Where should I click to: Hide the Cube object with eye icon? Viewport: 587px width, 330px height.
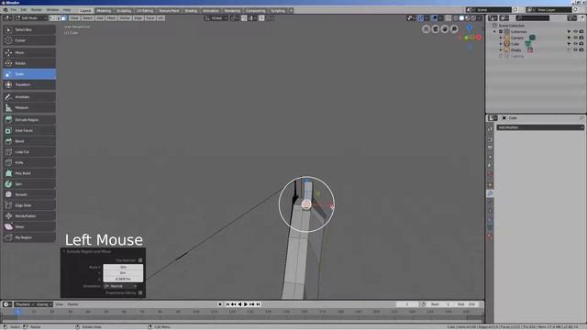[575, 44]
